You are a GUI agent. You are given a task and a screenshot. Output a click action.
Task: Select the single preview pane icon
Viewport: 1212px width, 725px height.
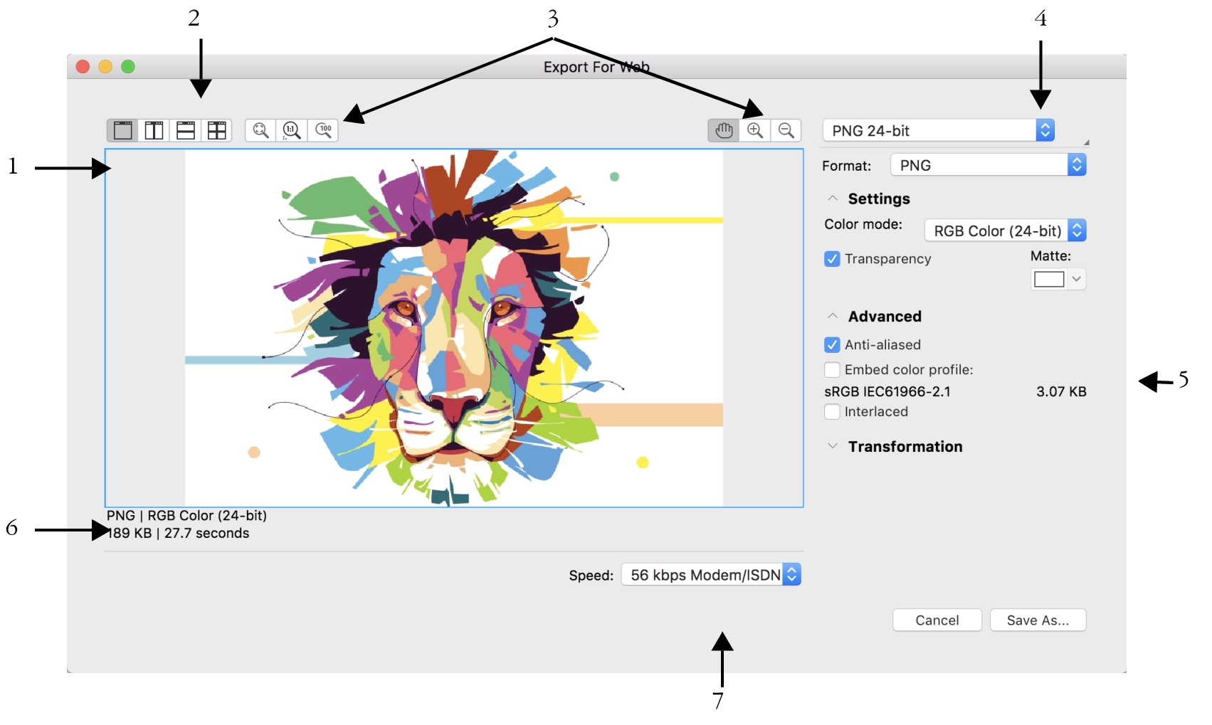(x=122, y=130)
